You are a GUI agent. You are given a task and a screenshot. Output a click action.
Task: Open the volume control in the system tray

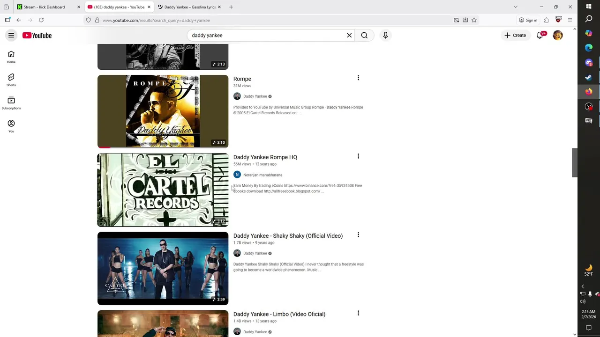point(583,301)
